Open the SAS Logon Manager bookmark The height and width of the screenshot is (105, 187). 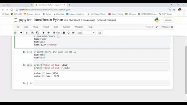tap(96, 14)
